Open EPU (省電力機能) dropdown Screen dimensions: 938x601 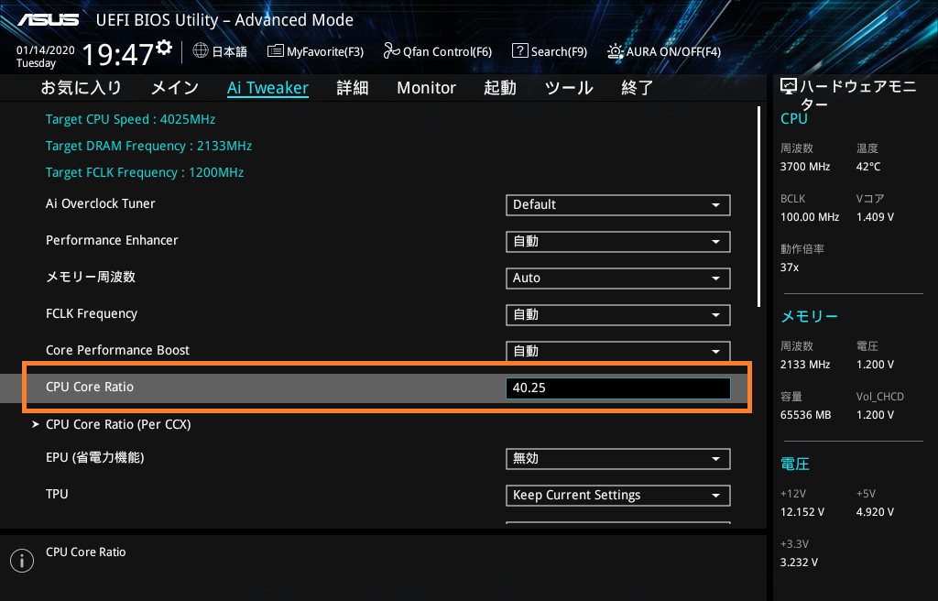(618, 458)
